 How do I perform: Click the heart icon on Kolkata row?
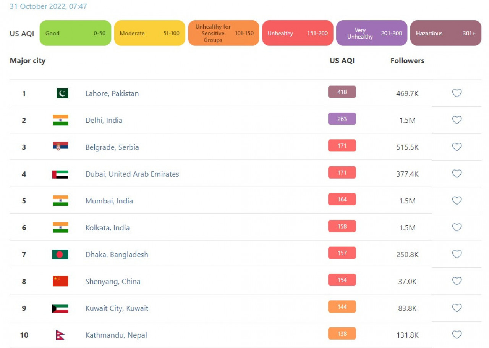(x=457, y=227)
